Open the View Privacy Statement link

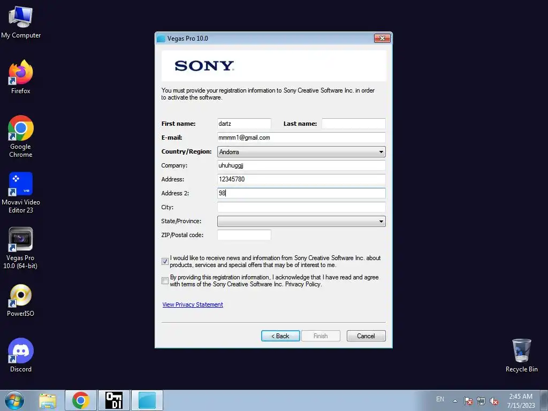point(193,305)
